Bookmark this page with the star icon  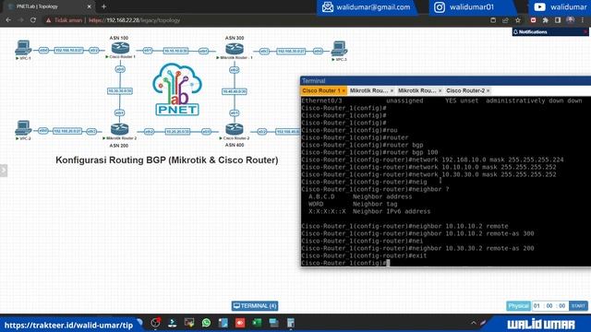pyautogui.click(x=518, y=20)
